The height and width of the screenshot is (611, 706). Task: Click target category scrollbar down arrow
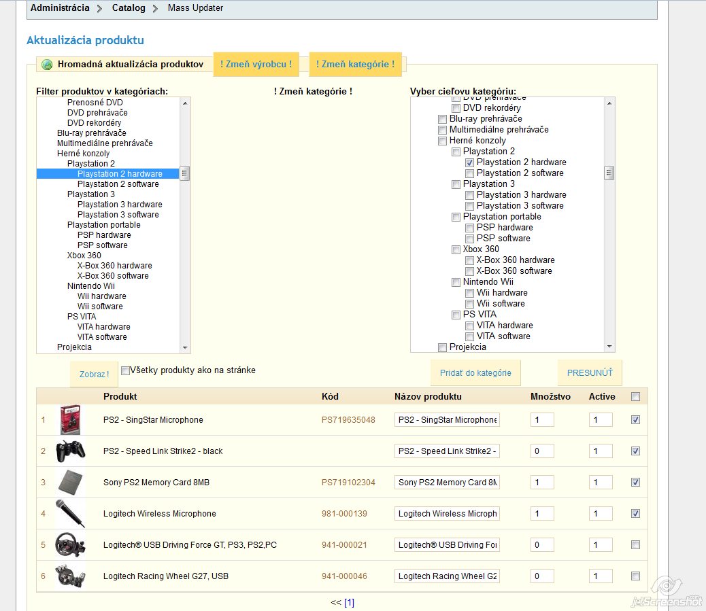(609, 347)
